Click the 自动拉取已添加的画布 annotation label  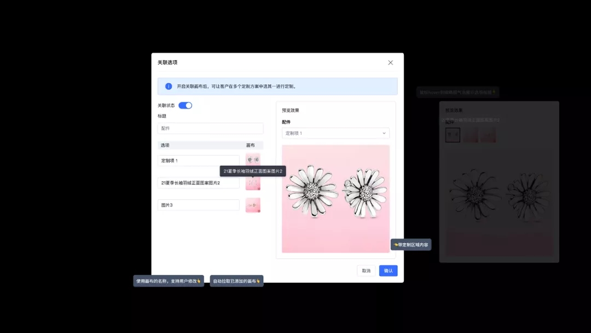[236, 280]
